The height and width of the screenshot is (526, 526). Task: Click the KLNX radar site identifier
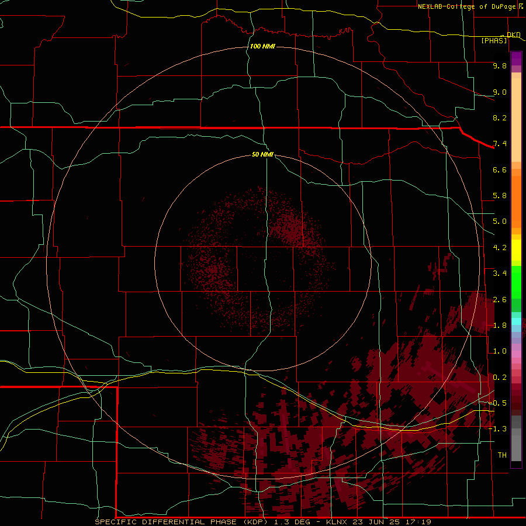(337, 522)
